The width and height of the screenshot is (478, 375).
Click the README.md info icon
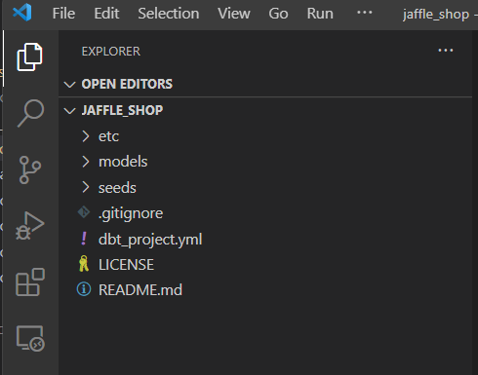[84, 289]
